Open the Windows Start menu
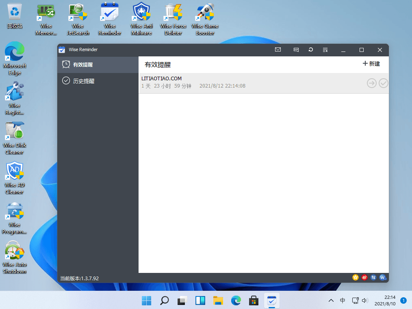412x309 pixels. [146, 300]
